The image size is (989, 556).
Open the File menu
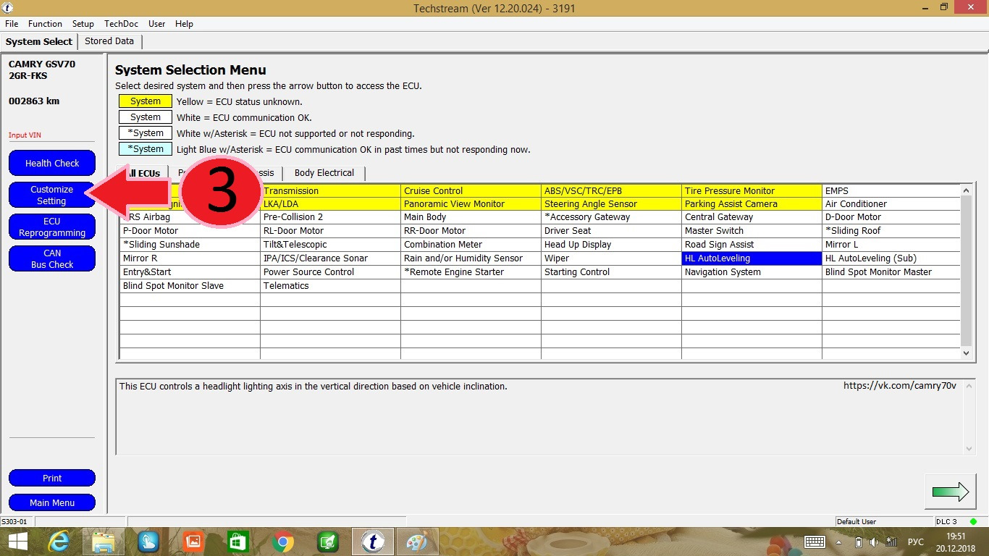[x=12, y=24]
